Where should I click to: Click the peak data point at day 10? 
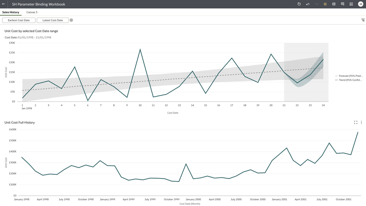140,49
